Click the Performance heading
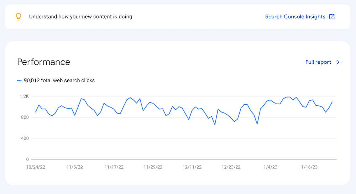356x194 pixels. (x=43, y=62)
